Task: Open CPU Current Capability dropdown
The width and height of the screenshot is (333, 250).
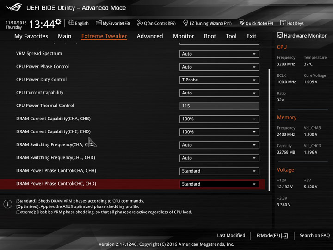Action: tap(219, 93)
